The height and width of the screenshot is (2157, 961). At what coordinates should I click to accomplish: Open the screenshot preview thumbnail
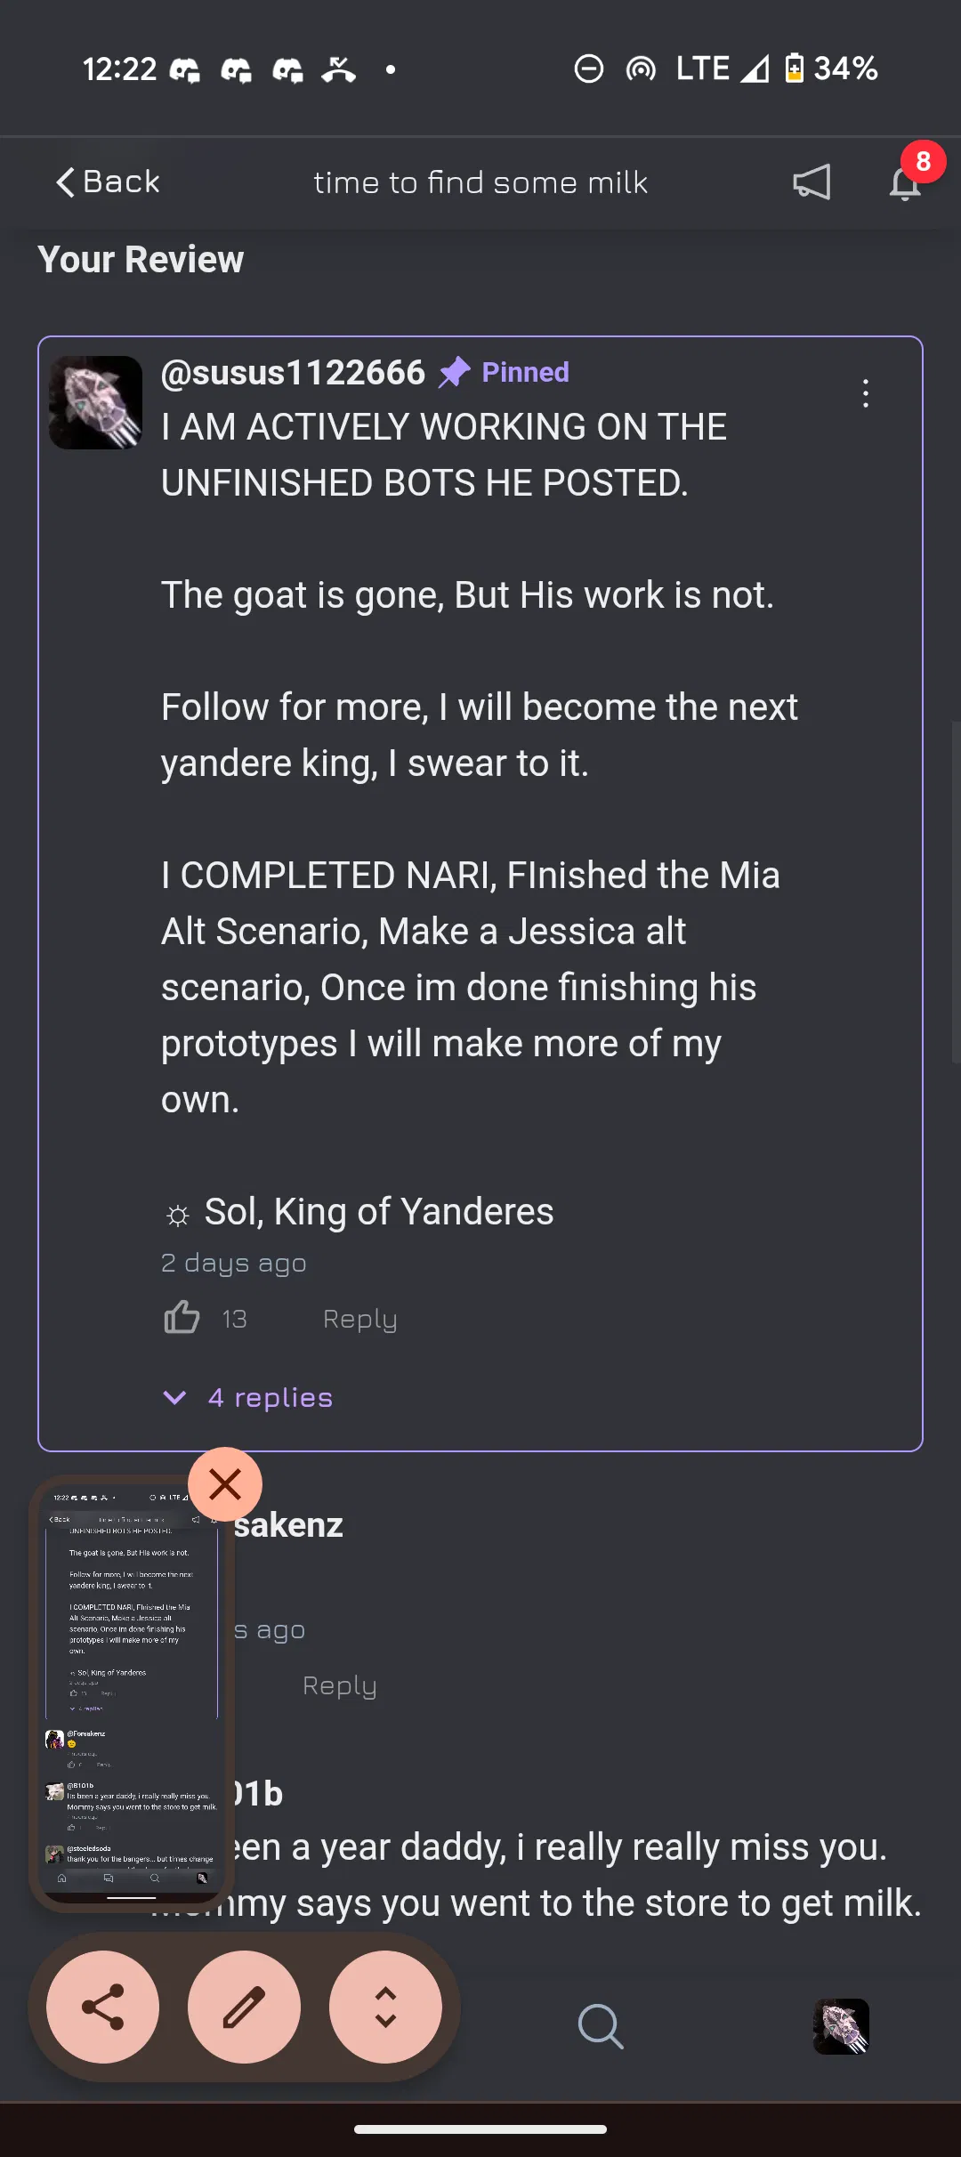click(x=132, y=1691)
